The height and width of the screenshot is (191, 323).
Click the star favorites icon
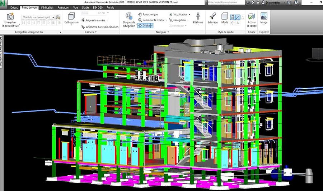point(258,3)
